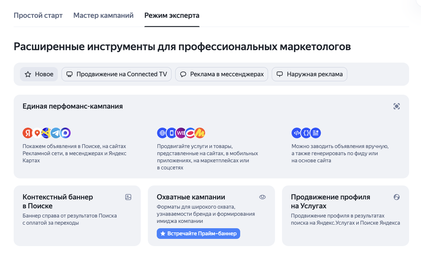The image size is (421, 257).
Task: Click the TV monitor icon in the Connected TV chip
Action: (x=69, y=74)
